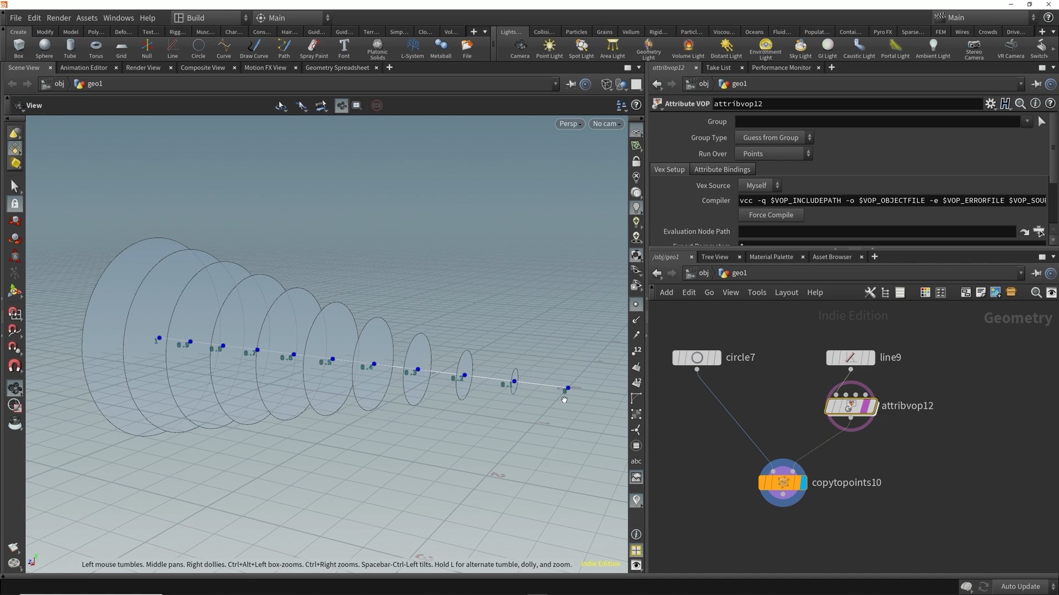Select the Platonic Solids tool
1059x595 pixels.
(377, 49)
